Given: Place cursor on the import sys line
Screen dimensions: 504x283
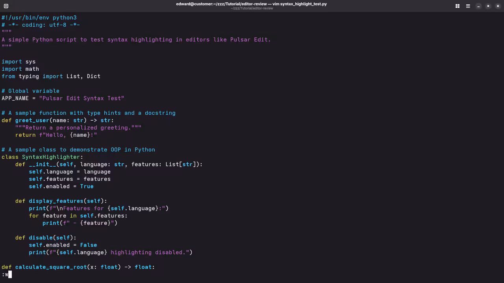Looking at the screenshot, I should [19, 61].
